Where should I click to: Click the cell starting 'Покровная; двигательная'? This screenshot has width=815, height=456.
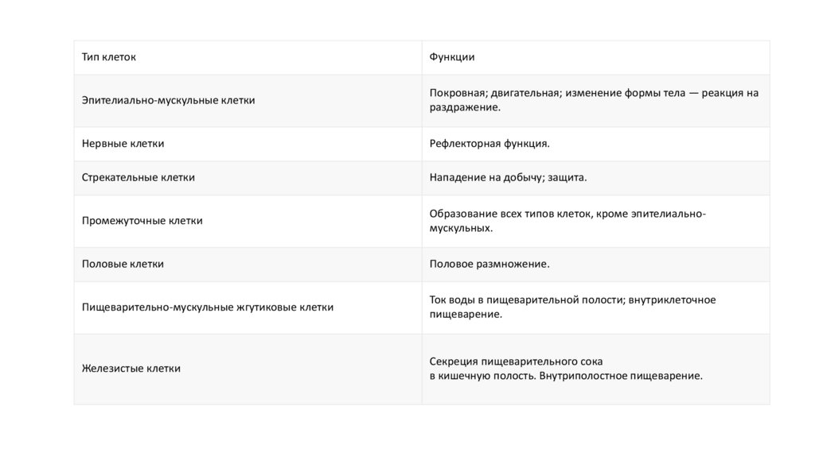(594, 100)
